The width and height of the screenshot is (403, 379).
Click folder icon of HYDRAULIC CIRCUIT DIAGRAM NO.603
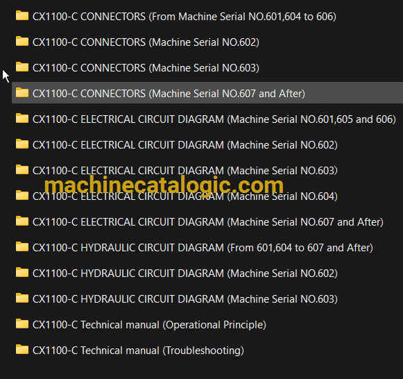pyautogui.click(x=22, y=298)
